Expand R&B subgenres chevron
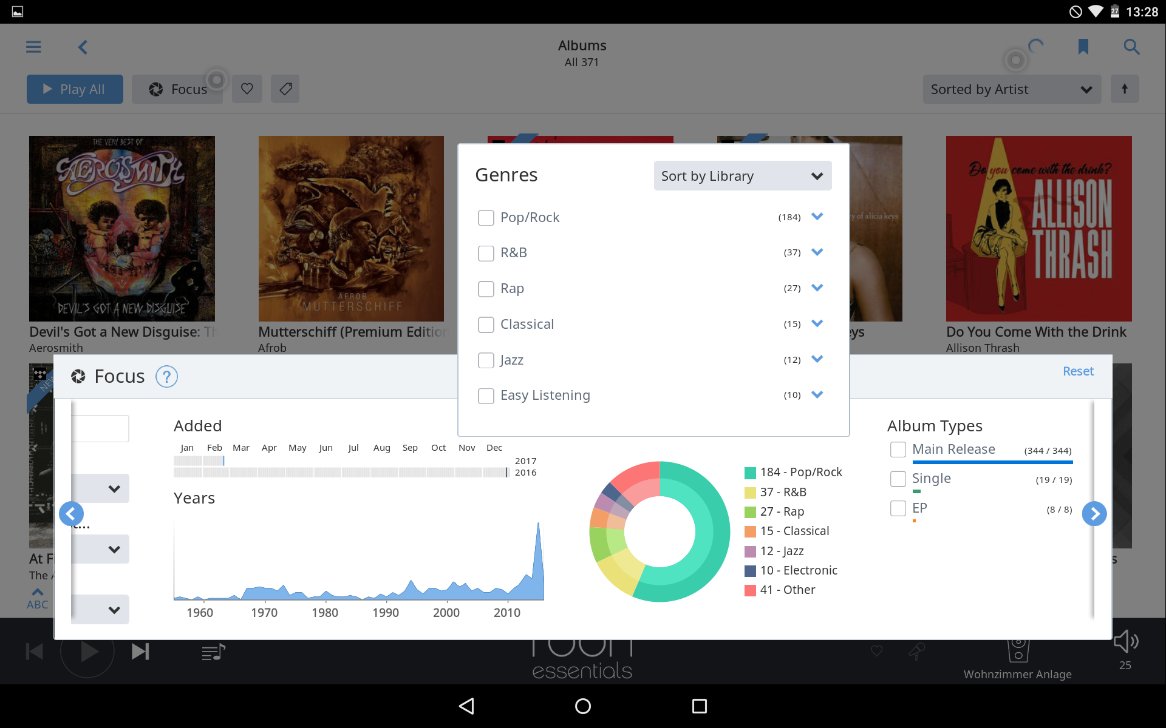 click(x=817, y=252)
